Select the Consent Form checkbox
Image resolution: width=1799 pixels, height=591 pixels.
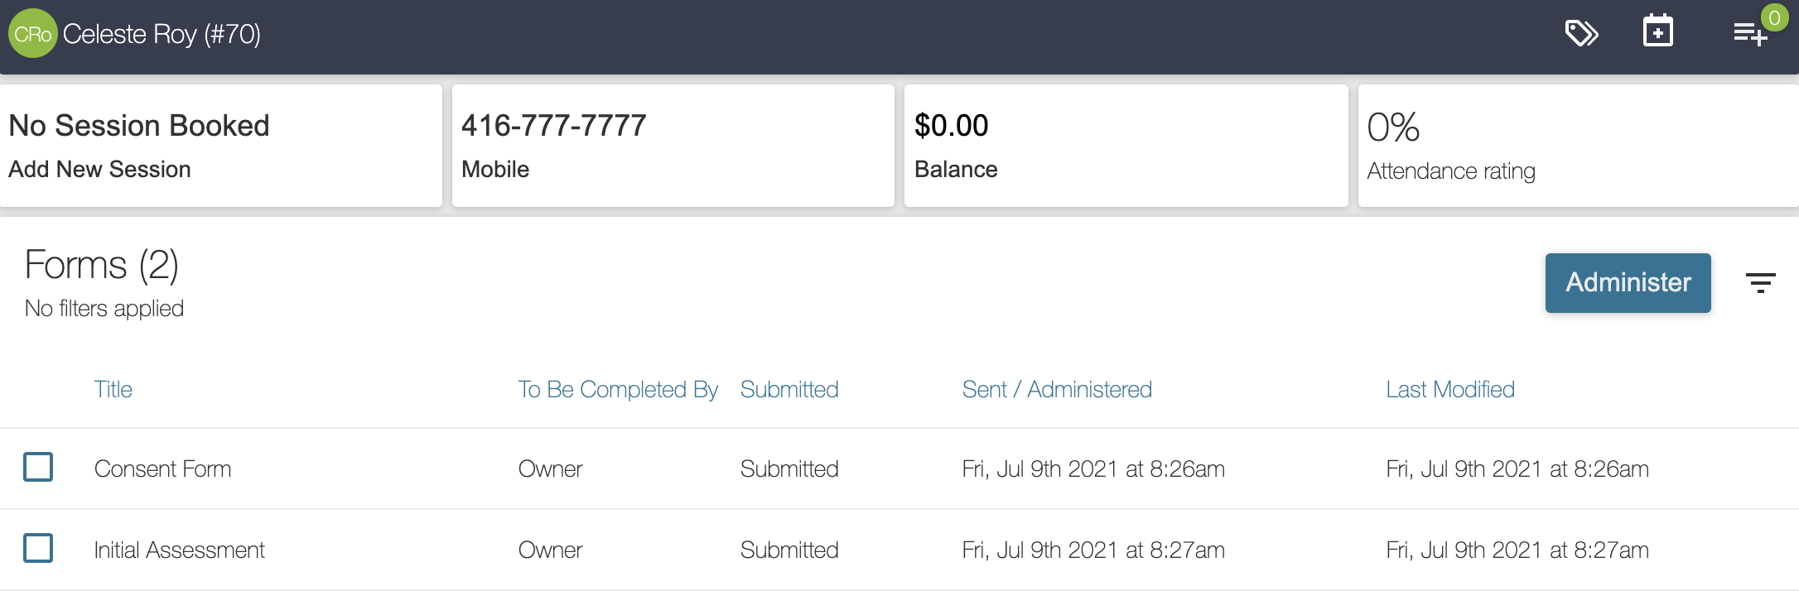(38, 467)
